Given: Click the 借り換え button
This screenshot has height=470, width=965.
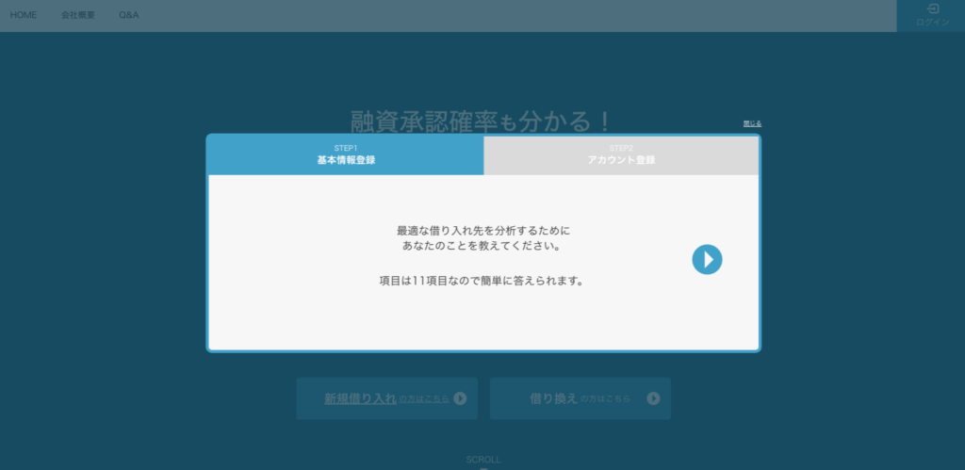Looking at the screenshot, I should 580,398.
